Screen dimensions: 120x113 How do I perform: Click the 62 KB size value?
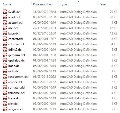(x=114, y=28)
